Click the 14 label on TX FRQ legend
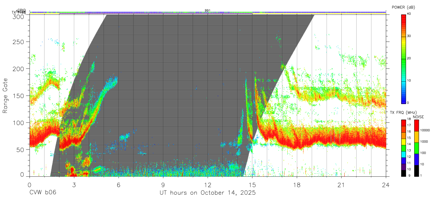 click(x=409, y=144)
